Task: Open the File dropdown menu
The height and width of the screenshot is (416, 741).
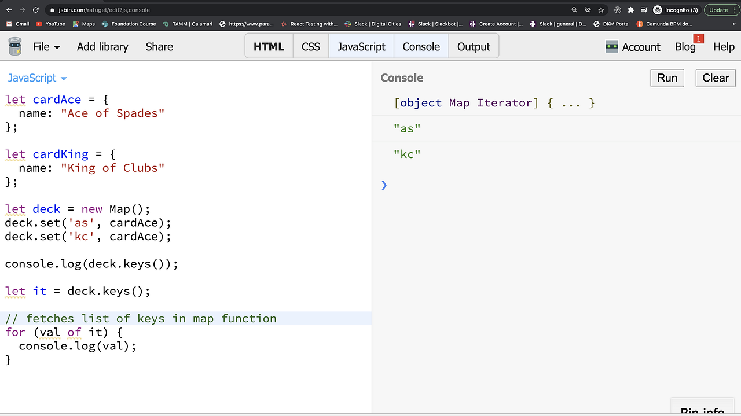Action: (46, 46)
